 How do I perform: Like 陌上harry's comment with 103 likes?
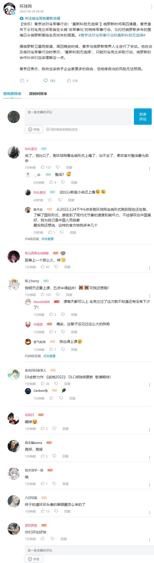click(43, 295)
